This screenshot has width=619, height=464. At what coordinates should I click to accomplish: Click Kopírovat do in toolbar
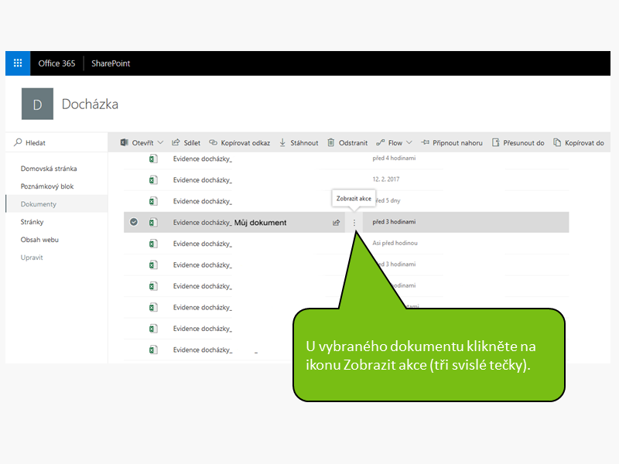pyautogui.click(x=579, y=143)
